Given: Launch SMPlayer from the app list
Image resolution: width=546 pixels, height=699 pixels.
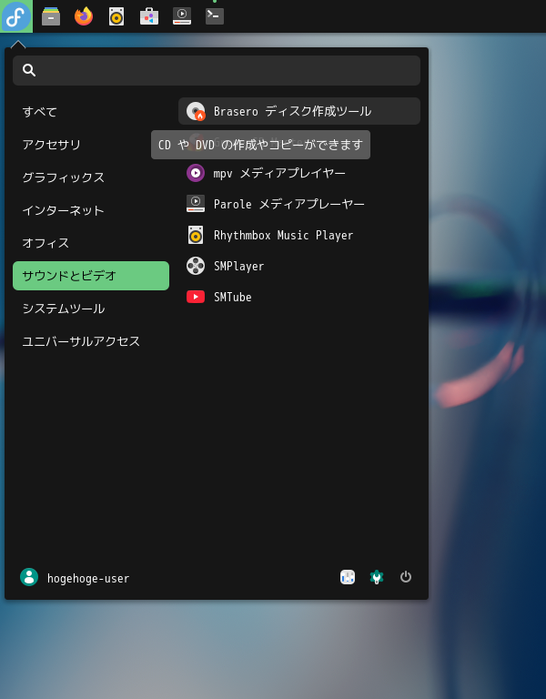Looking at the screenshot, I should [299, 266].
